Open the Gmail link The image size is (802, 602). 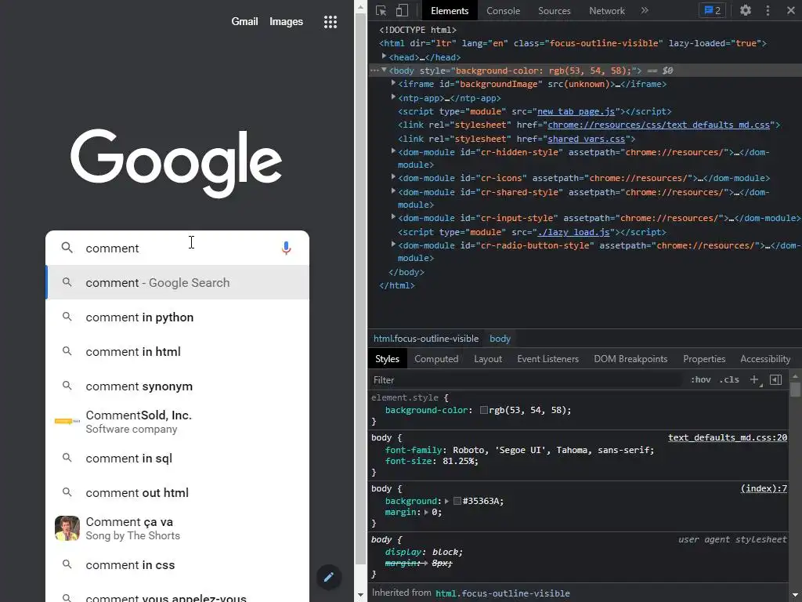pos(244,21)
